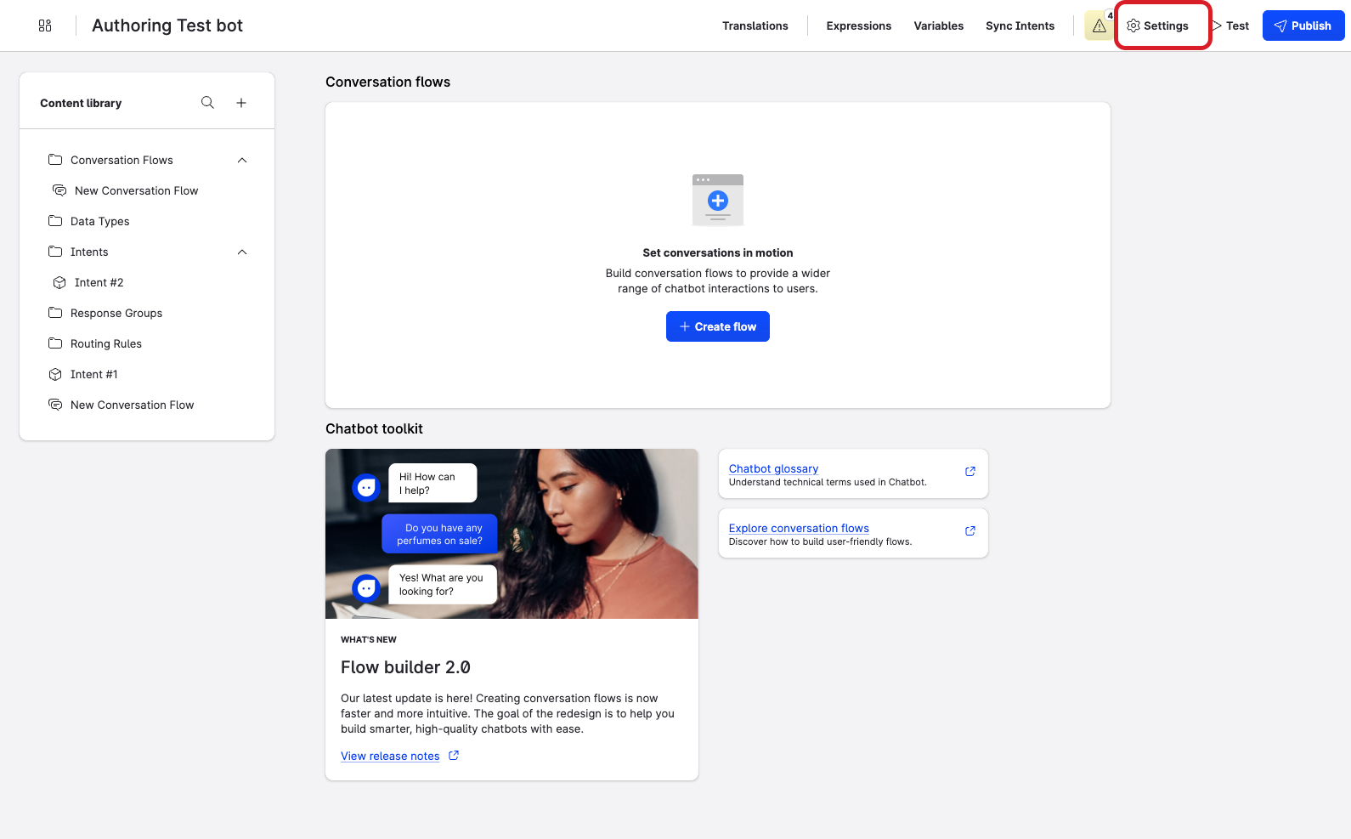The image size is (1351, 839).
Task: Open external icon for Explore conversation flows
Action: 970,530
